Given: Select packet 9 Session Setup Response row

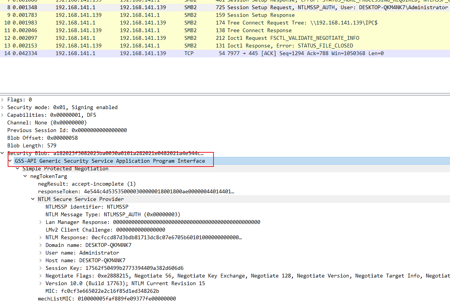Looking at the screenshot, I should (x=225, y=15).
